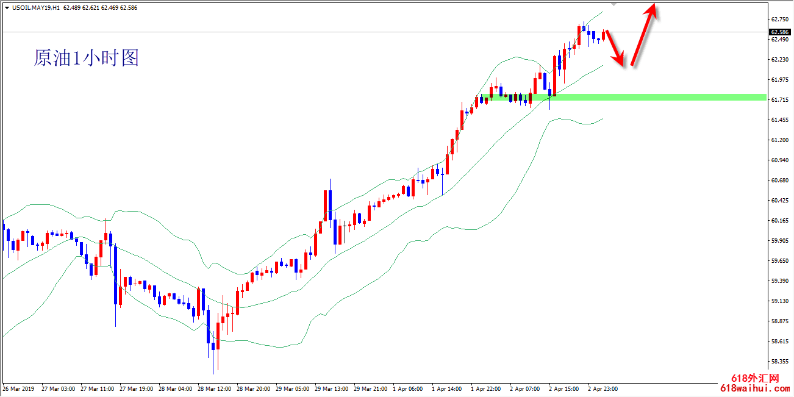
Task: Click the small triangle before USOIL.MAY19 symbol
Action: coord(6,7)
